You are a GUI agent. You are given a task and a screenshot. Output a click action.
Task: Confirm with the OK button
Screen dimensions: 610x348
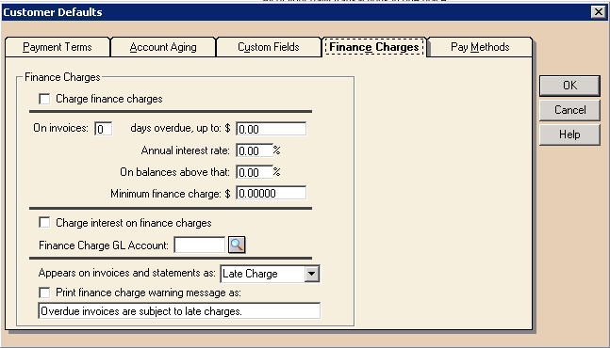click(569, 86)
